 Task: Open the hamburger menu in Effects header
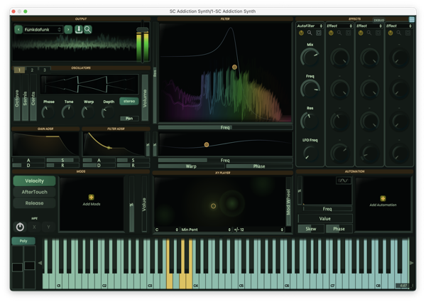[412, 20]
